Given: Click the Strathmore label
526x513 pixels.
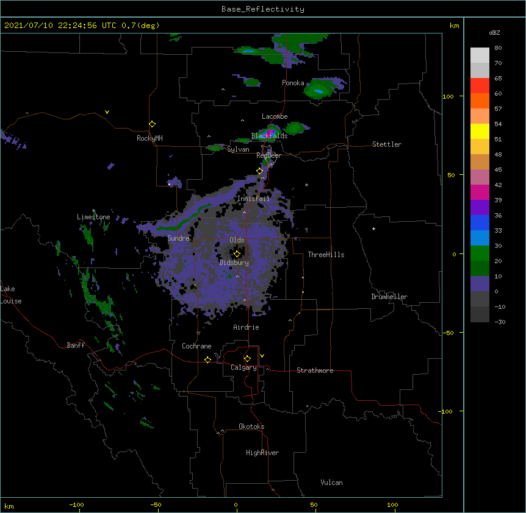Looking at the screenshot, I should pos(315,370).
